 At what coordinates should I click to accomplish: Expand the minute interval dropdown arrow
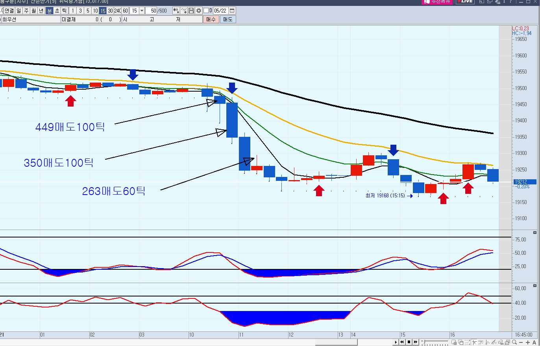pyautogui.click(x=142, y=11)
